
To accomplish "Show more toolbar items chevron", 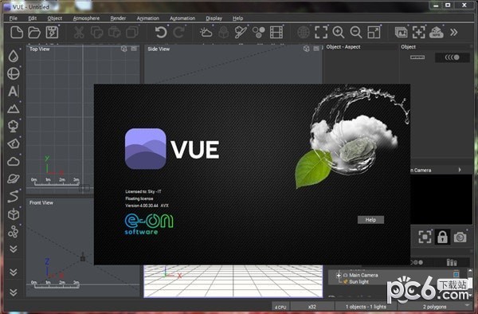I will 454,33.
